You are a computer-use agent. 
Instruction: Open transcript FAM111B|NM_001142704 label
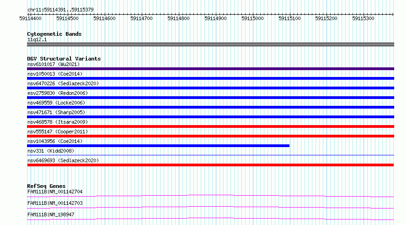(55, 192)
